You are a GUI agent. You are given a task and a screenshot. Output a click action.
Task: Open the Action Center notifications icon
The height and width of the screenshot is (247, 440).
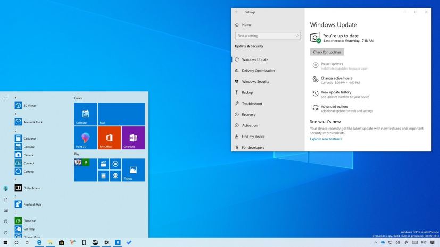pyautogui.click(x=433, y=243)
